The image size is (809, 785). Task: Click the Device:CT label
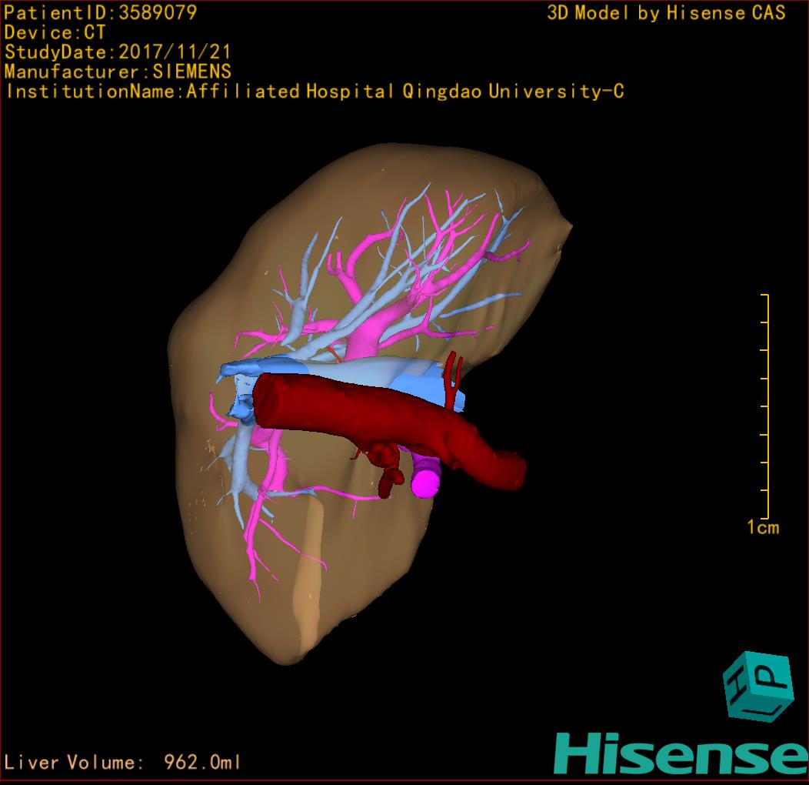[x=55, y=32]
